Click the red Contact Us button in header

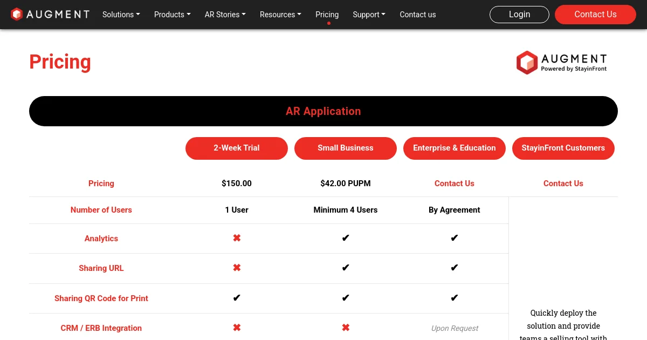[x=595, y=15]
